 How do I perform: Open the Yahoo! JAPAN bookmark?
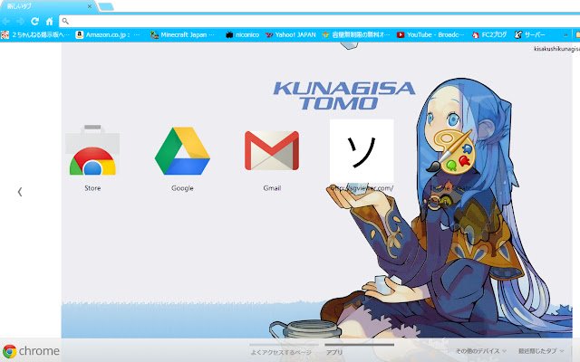point(290,34)
